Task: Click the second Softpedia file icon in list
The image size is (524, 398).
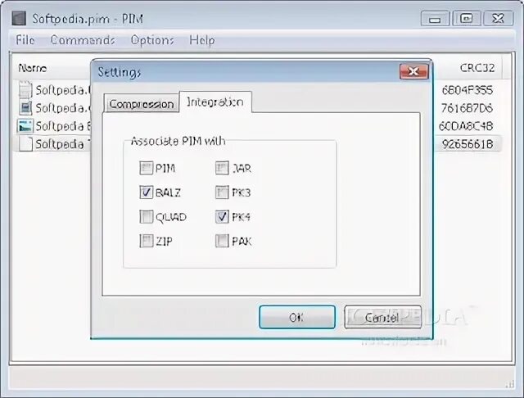Action: 25,107
